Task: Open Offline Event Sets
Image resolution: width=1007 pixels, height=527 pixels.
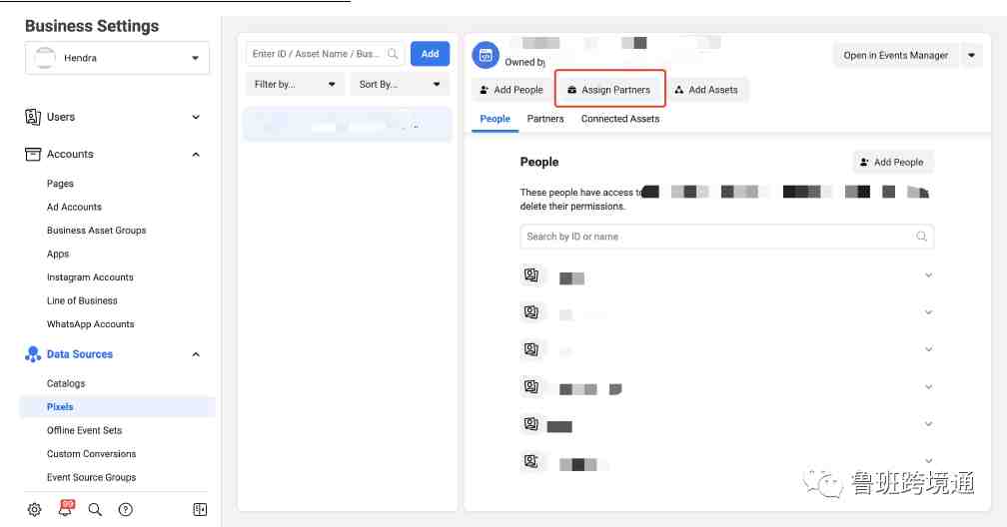Action: pyautogui.click(x=84, y=431)
